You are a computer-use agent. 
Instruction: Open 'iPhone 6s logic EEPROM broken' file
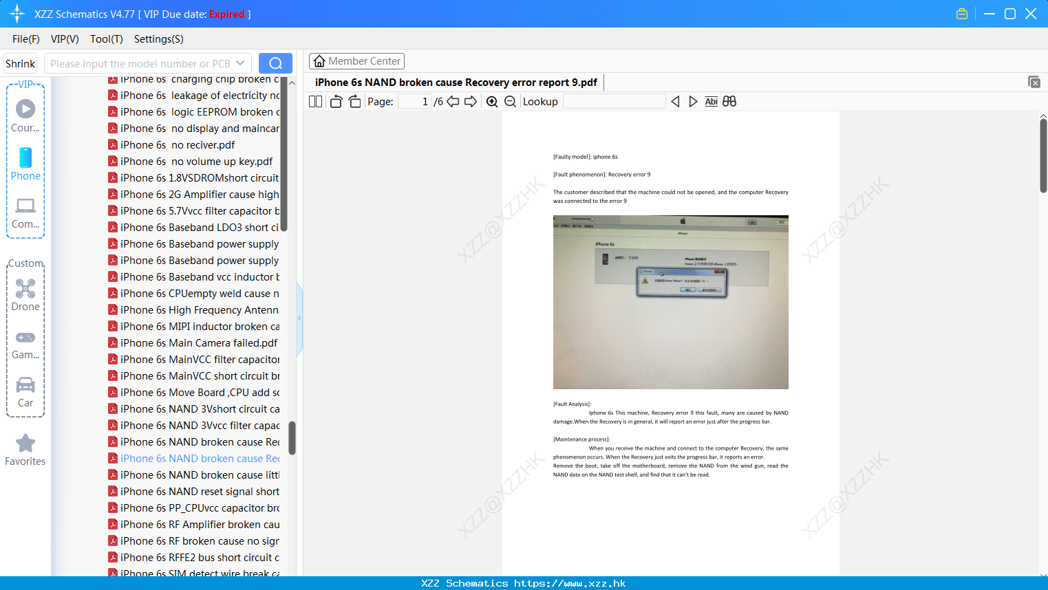point(194,112)
